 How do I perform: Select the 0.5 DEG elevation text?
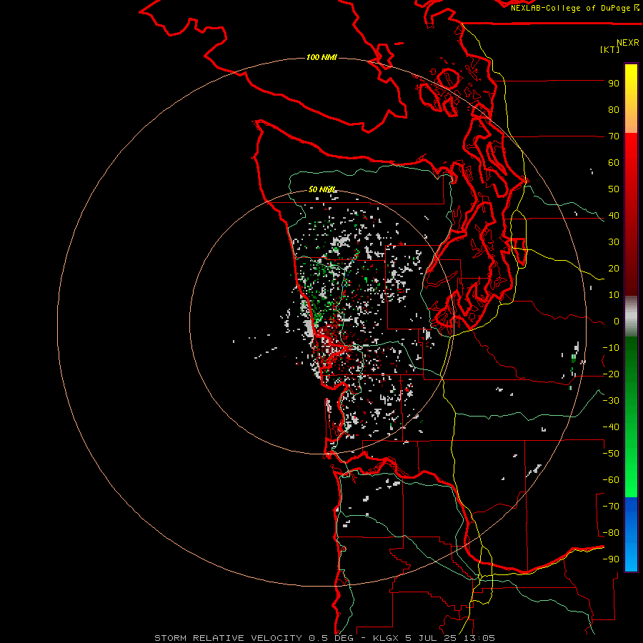[332, 638]
